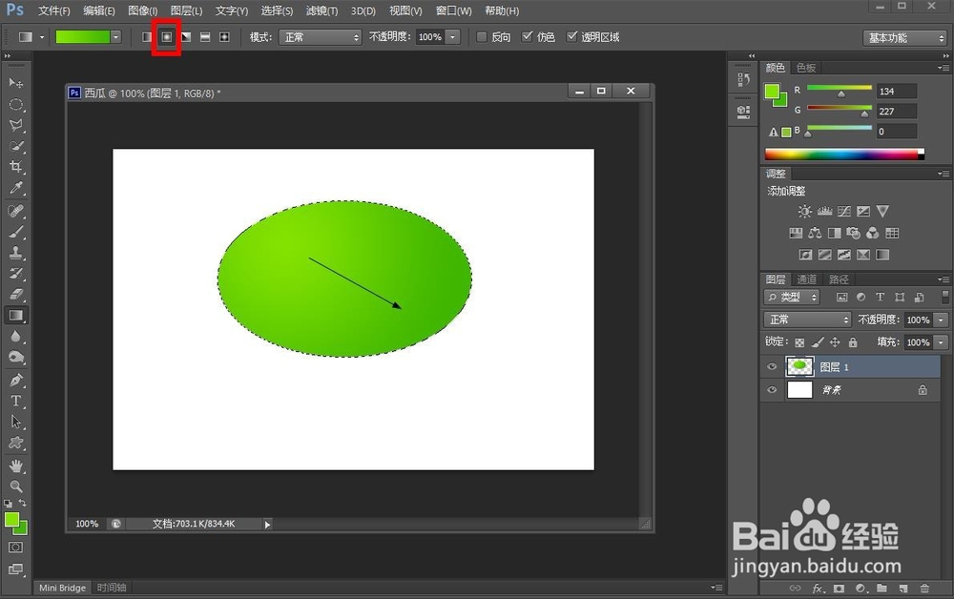Select the History Brush tool
Viewport: 954px width, 599px height.
[x=16, y=274]
